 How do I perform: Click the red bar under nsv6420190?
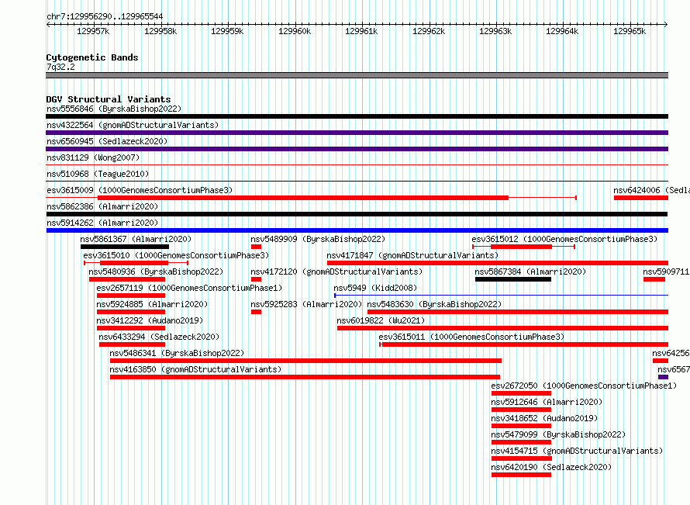(x=521, y=475)
